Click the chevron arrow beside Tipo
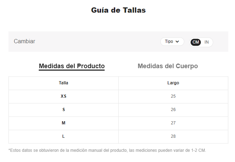The height and width of the screenshot is (162, 235). pyautogui.click(x=177, y=41)
